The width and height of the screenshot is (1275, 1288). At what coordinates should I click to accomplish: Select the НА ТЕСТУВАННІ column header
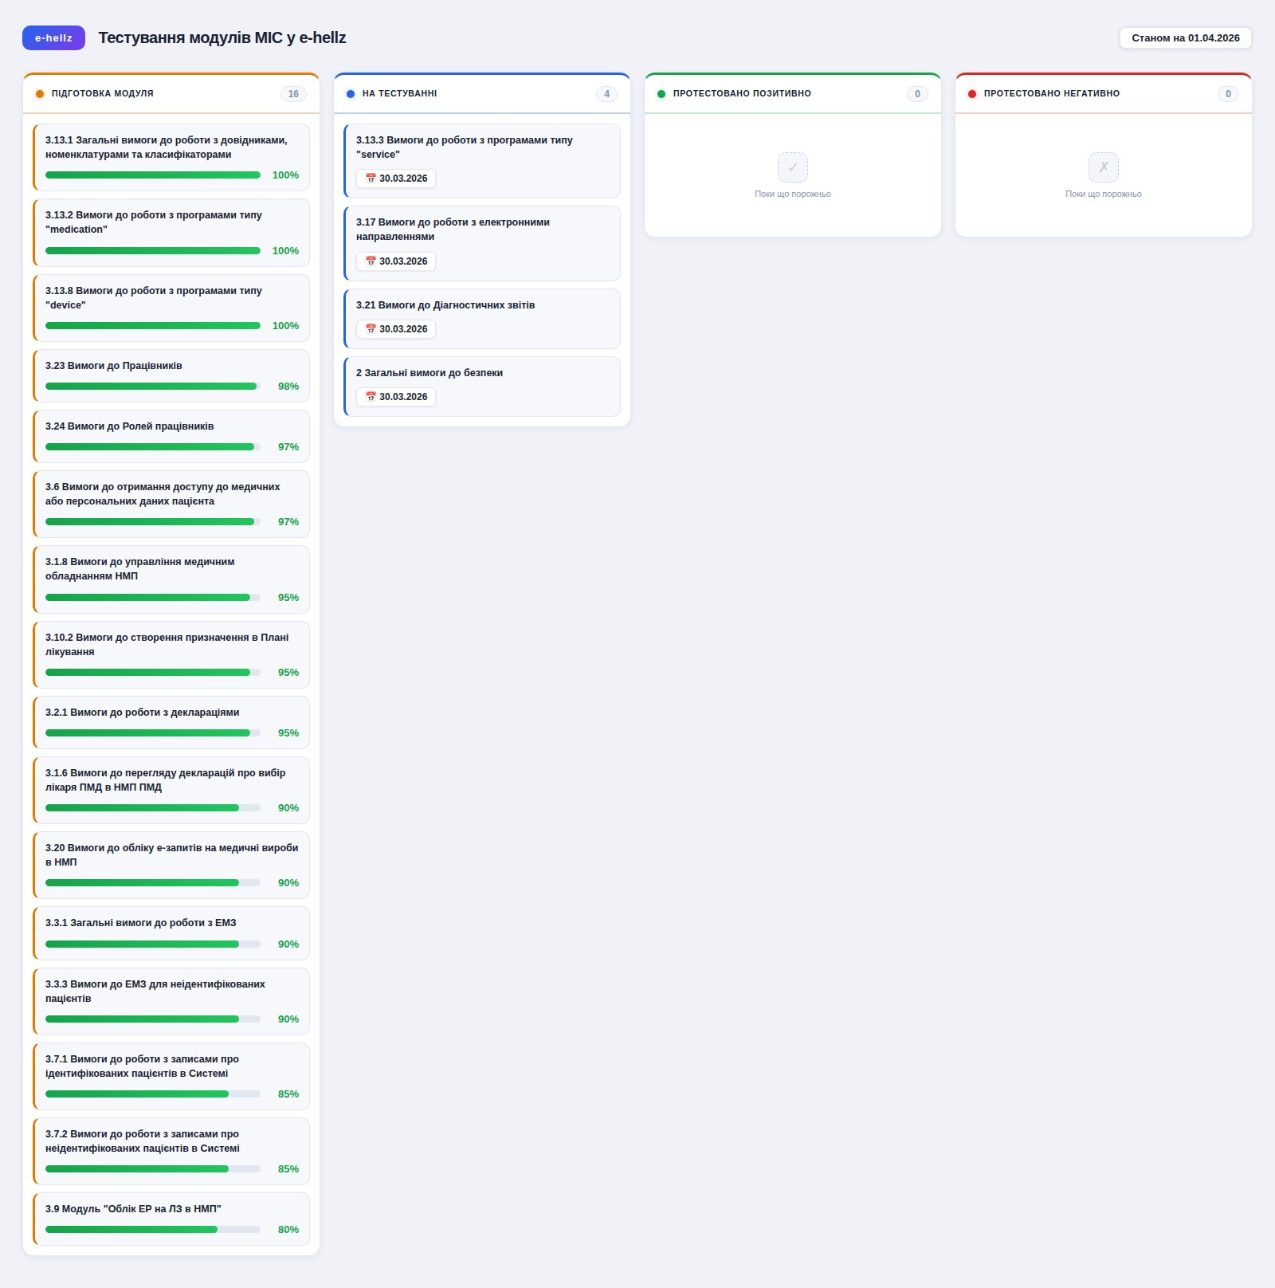tap(399, 94)
